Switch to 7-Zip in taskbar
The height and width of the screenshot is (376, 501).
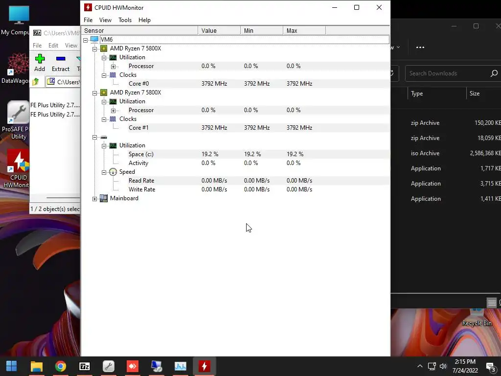(84, 366)
